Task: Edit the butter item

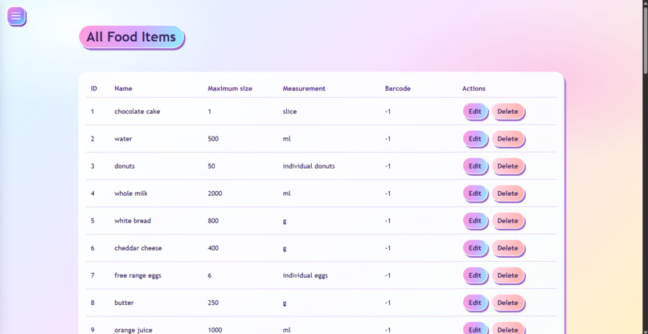Action: 475,303
